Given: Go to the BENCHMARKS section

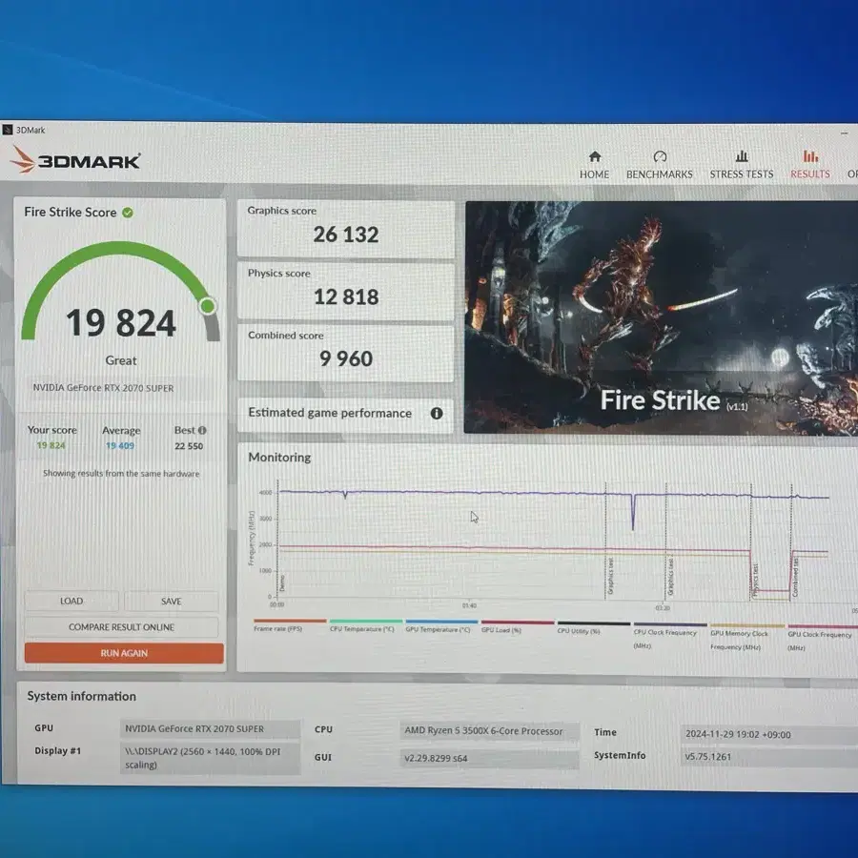Looking at the screenshot, I should pyautogui.click(x=660, y=165).
